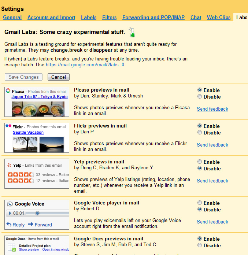Go to the Chat settings tab
248x255 pixels.
pyautogui.click(x=196, y=17)
